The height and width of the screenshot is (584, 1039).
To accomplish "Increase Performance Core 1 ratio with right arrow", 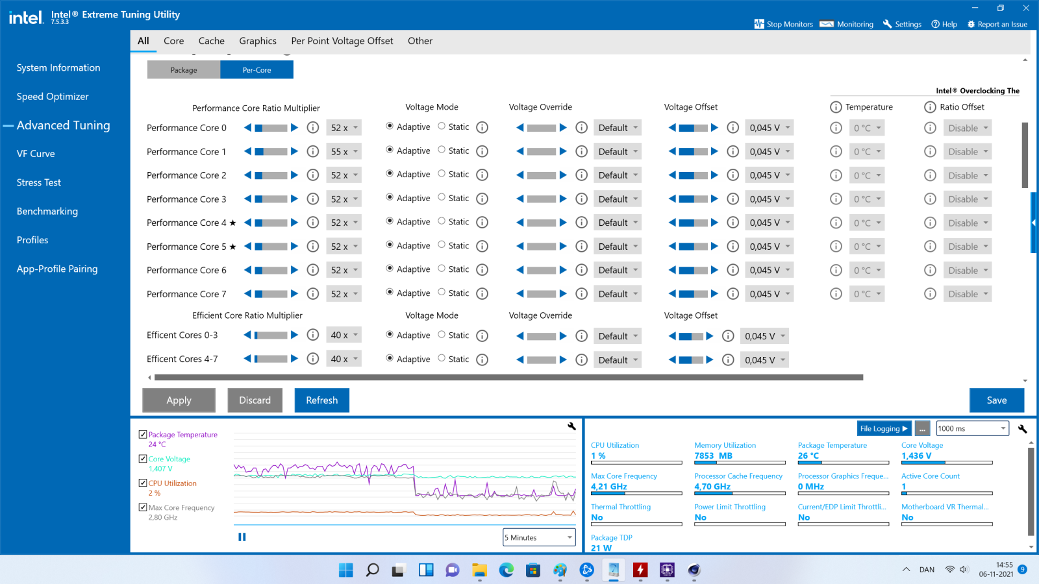I will pos(294,151).
